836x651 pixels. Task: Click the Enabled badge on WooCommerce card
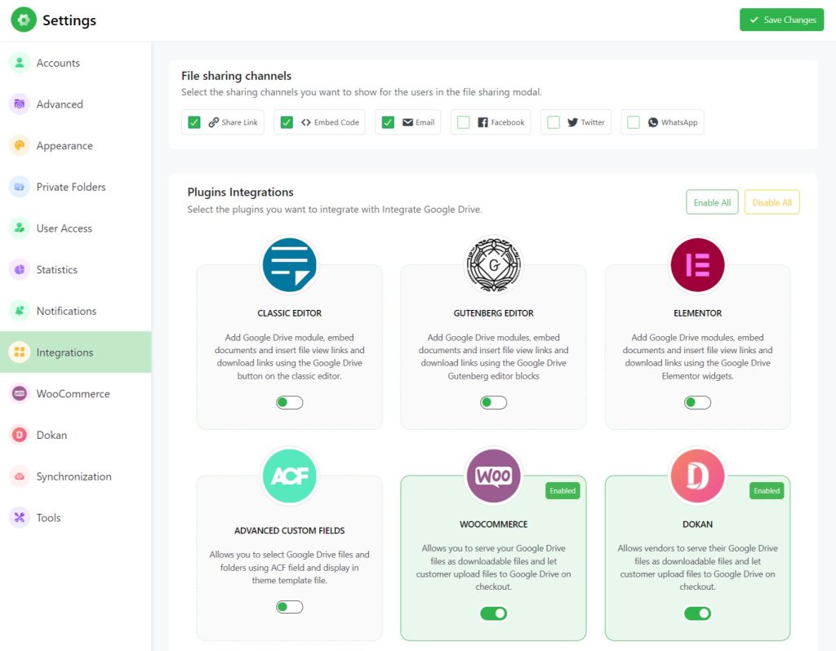tap(563, 490)
